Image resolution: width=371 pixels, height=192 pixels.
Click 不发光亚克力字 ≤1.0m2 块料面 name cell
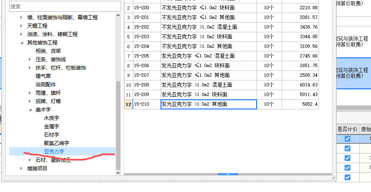[209, 8]
